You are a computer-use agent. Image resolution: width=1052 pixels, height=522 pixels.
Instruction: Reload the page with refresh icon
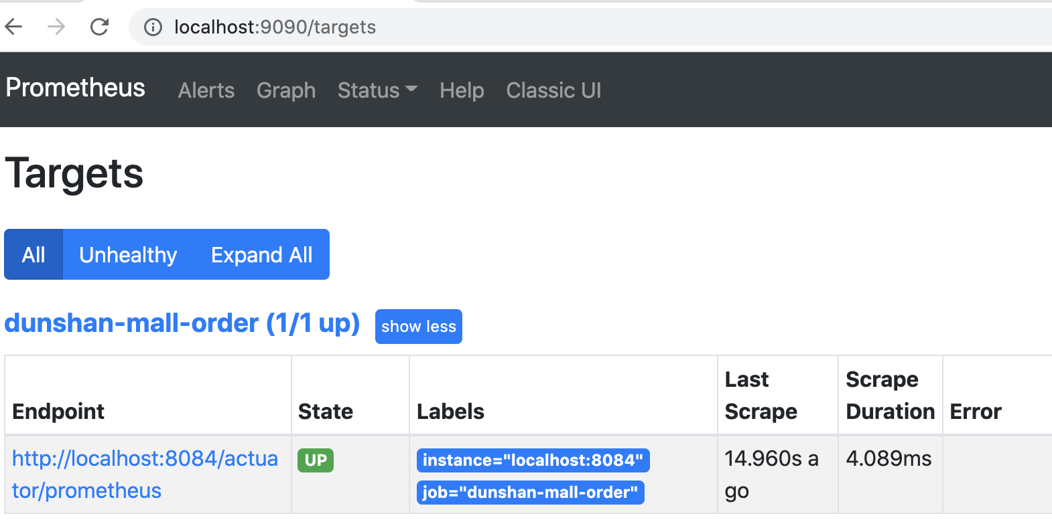pos(99,27)
